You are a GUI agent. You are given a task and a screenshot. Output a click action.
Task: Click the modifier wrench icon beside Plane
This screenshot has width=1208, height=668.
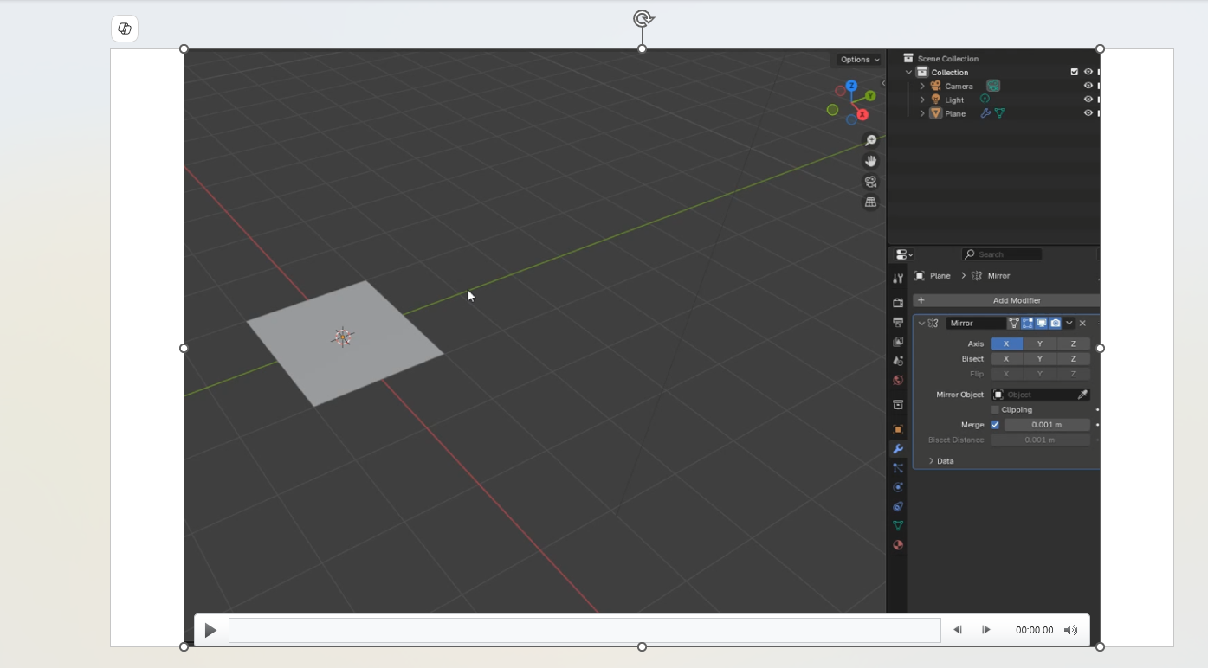[x=985, y=113]
